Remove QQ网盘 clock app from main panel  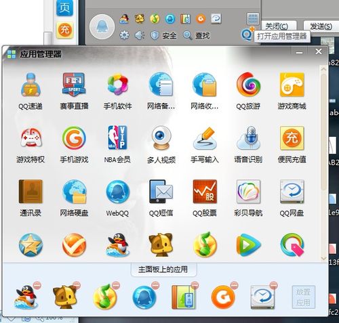click(274, 285)
